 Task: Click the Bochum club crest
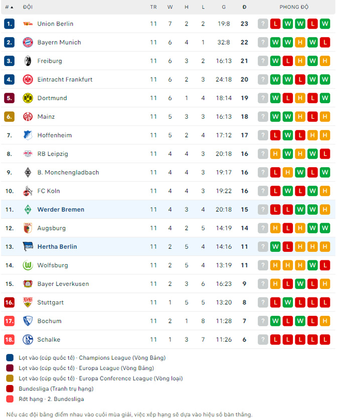click(x=28, y=321)
